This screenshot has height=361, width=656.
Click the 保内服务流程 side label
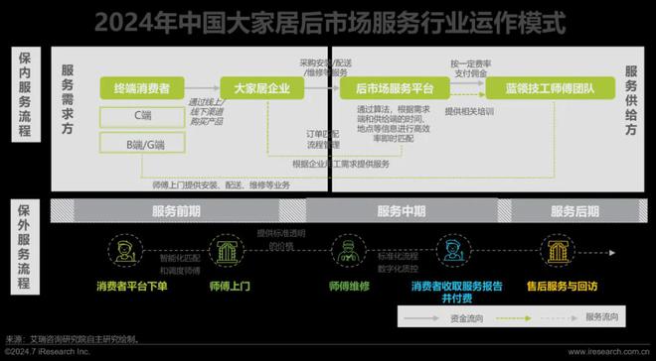click(25, 94)
